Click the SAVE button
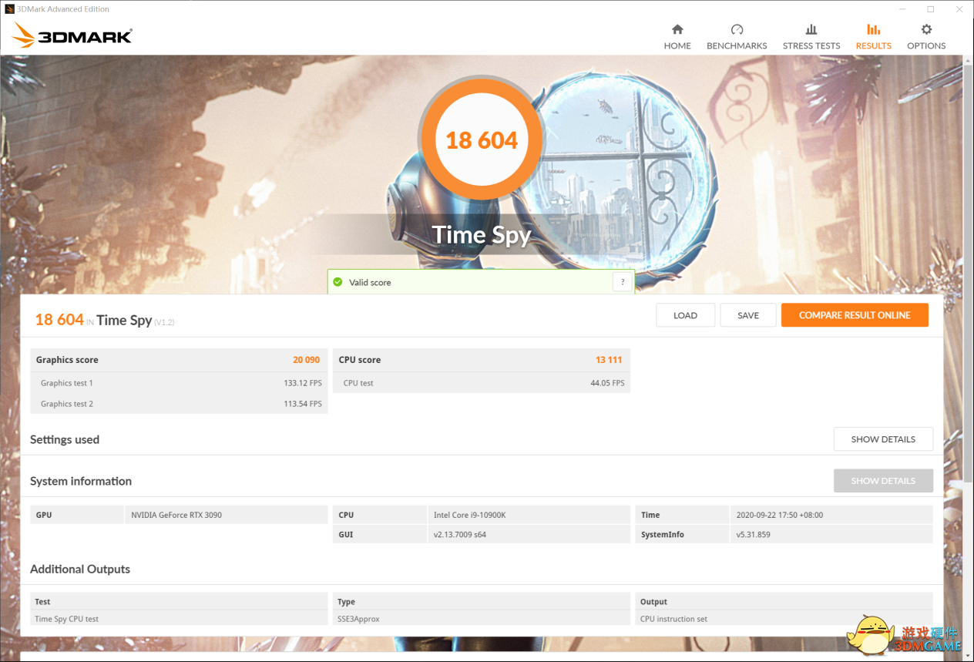This screenshot has height=662, width=974. tap(747, 315)
